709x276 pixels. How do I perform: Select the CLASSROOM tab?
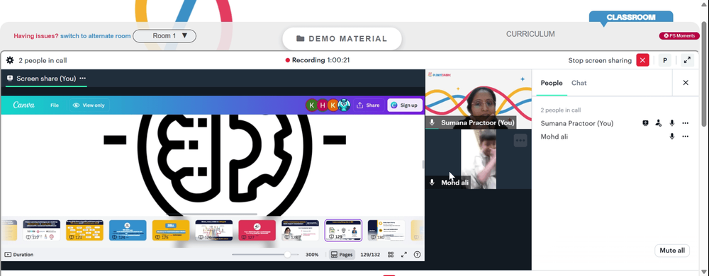pos(631,17)
